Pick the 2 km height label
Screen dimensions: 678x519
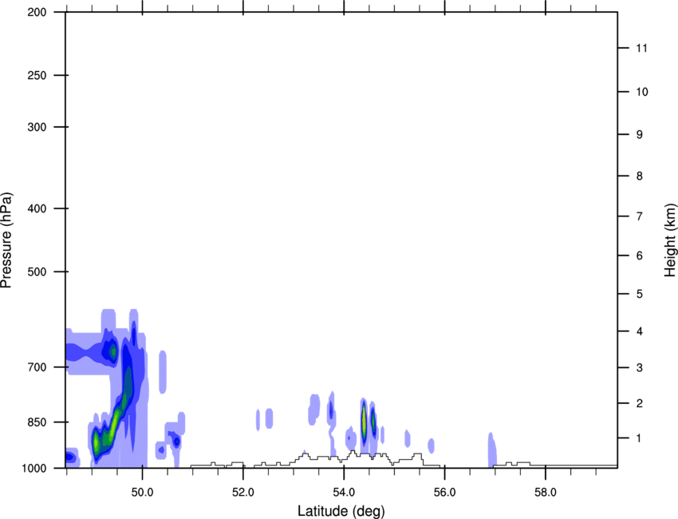point(640,403)
